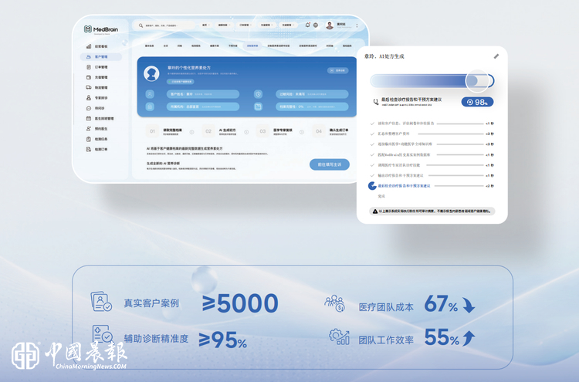Click the checkmark beside 调用医疗专家团队诊疗技能
Screen dimensions: 579x382
(372, 165)
